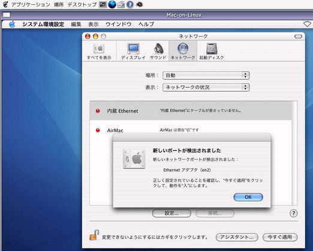
Task: Open the システム環境設定 menu
Action: click(x=43, y=25)
